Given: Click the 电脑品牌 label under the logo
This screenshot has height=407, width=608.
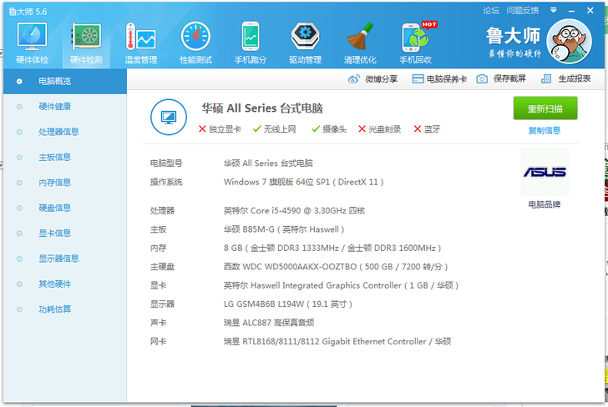Looking at the screenshot, I should point(545,204).
